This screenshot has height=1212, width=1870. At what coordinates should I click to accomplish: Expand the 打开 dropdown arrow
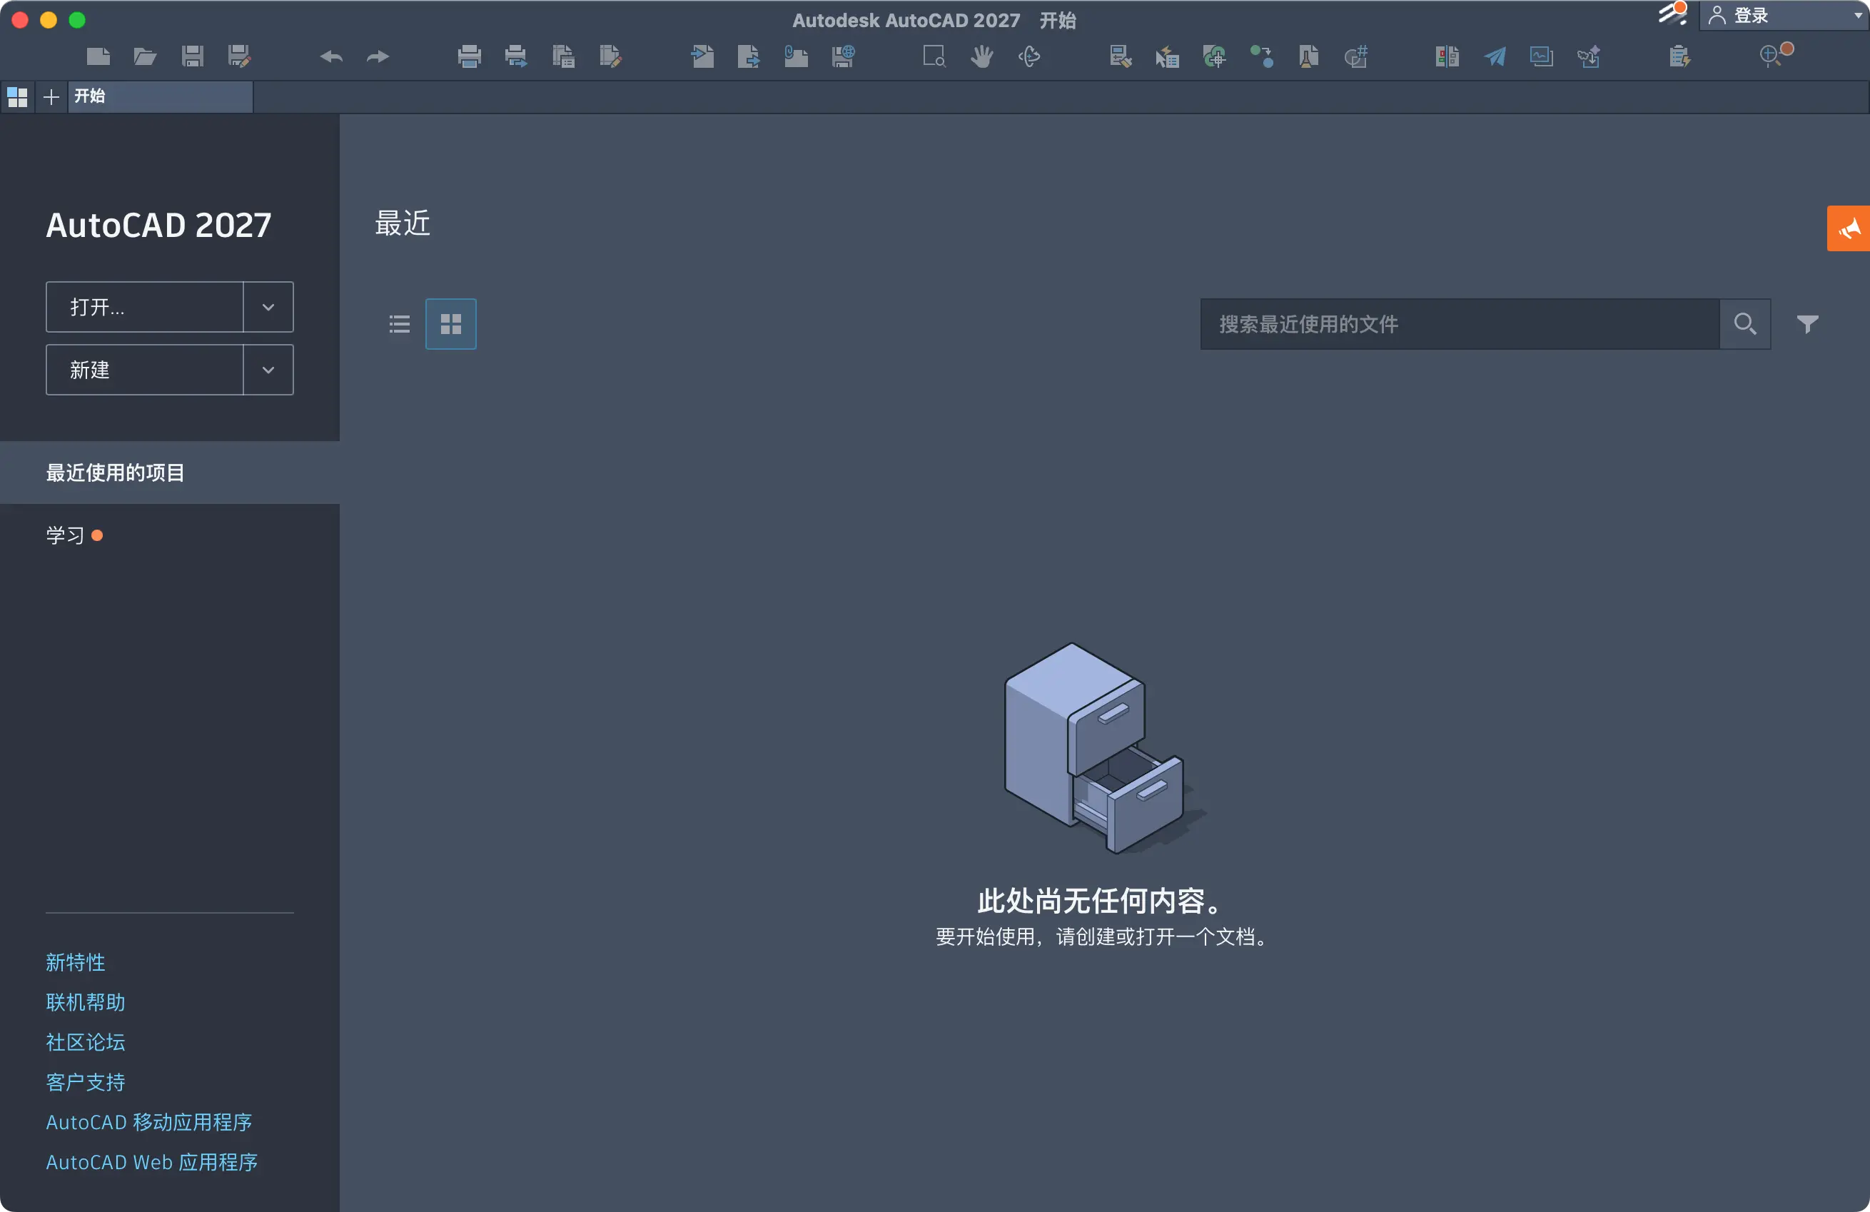coord(268,308)
